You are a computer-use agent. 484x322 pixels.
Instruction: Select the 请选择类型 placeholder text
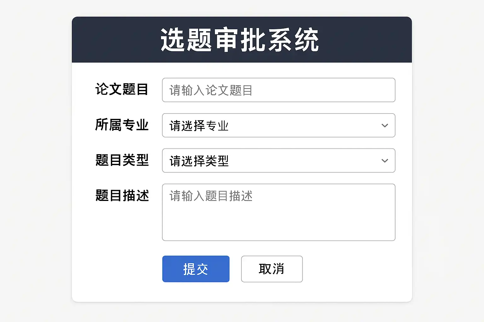pyautogui.click(x=199, y=161)
